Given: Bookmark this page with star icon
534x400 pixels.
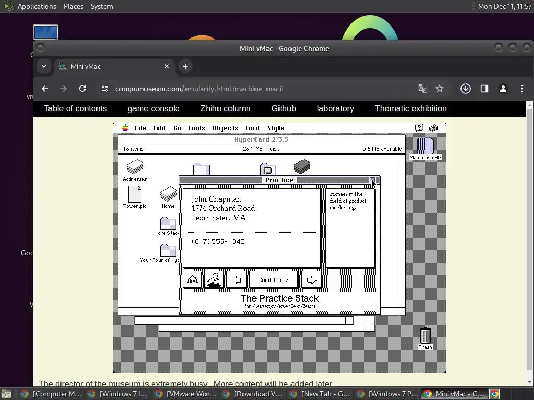Looking at the screenshot, I should tap(440, 89).
